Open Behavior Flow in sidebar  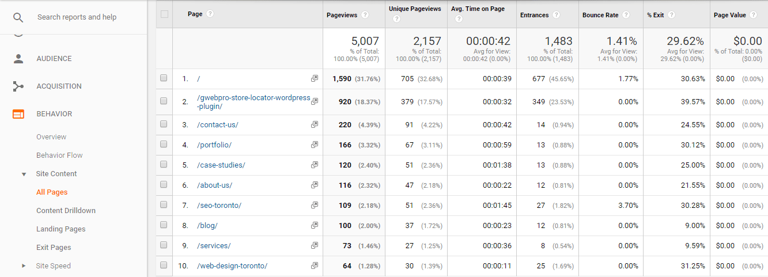tap(59, 155)
